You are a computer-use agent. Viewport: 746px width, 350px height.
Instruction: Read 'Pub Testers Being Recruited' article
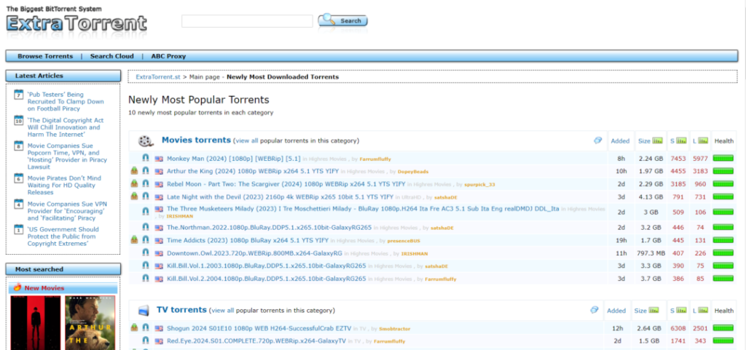click(66, 102)
